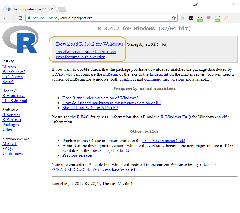
Task: Bookmark this page with the star icon
Action: point(173,18)
